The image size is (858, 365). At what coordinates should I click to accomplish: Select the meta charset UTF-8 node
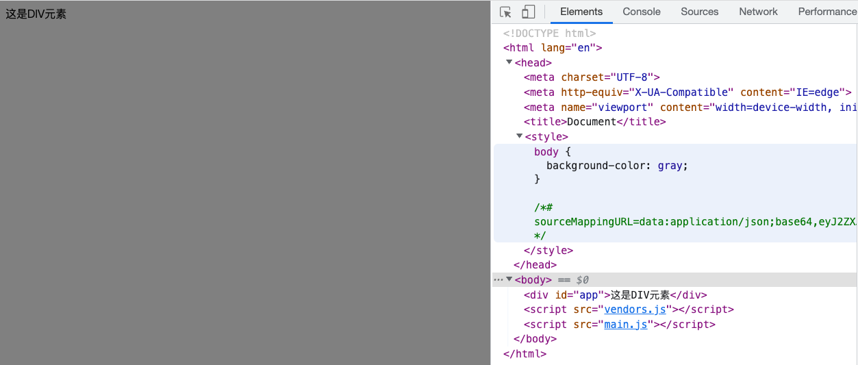point(592,77)
